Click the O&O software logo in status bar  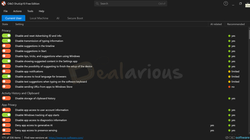(x=237, y=138)
